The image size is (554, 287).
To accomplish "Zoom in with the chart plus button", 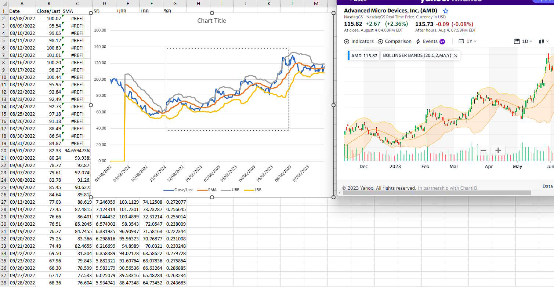I will (x=498, y=150).
